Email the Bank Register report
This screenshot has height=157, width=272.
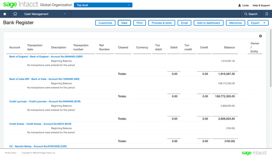pyautogui.click(x=184, y=23)
